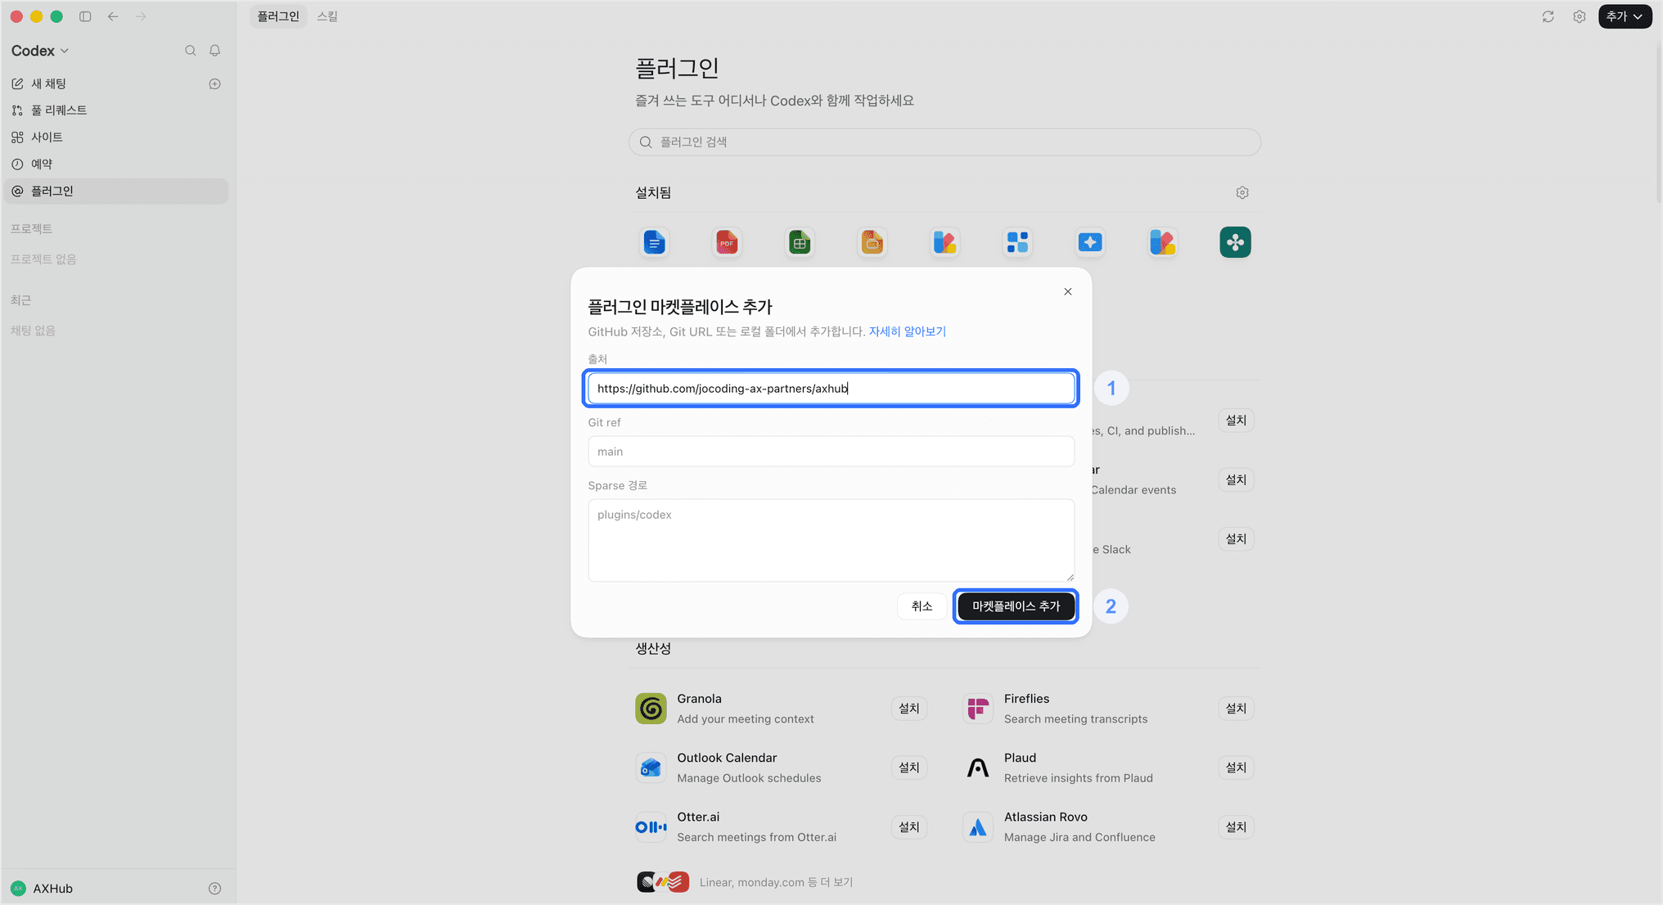Toggle the sidebar panel icon
The height and width of the screenshot is (905, 1663).
85,16
